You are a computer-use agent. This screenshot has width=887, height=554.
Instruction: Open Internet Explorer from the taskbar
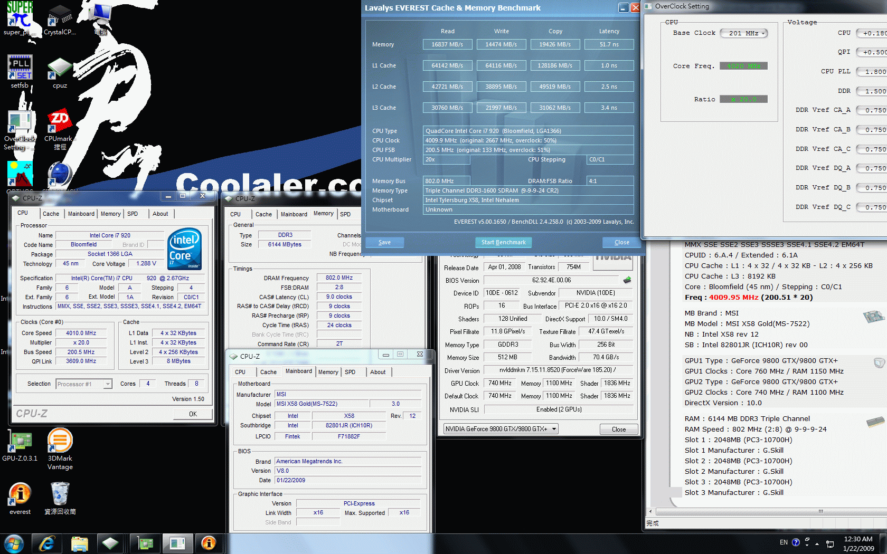point(47,543)
